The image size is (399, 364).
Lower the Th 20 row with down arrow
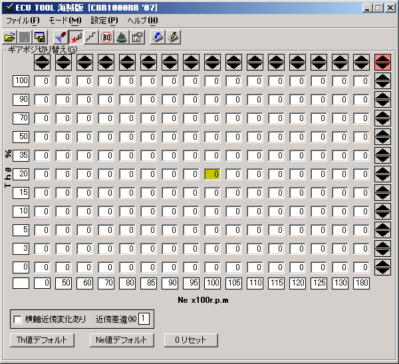pos(382,178)
